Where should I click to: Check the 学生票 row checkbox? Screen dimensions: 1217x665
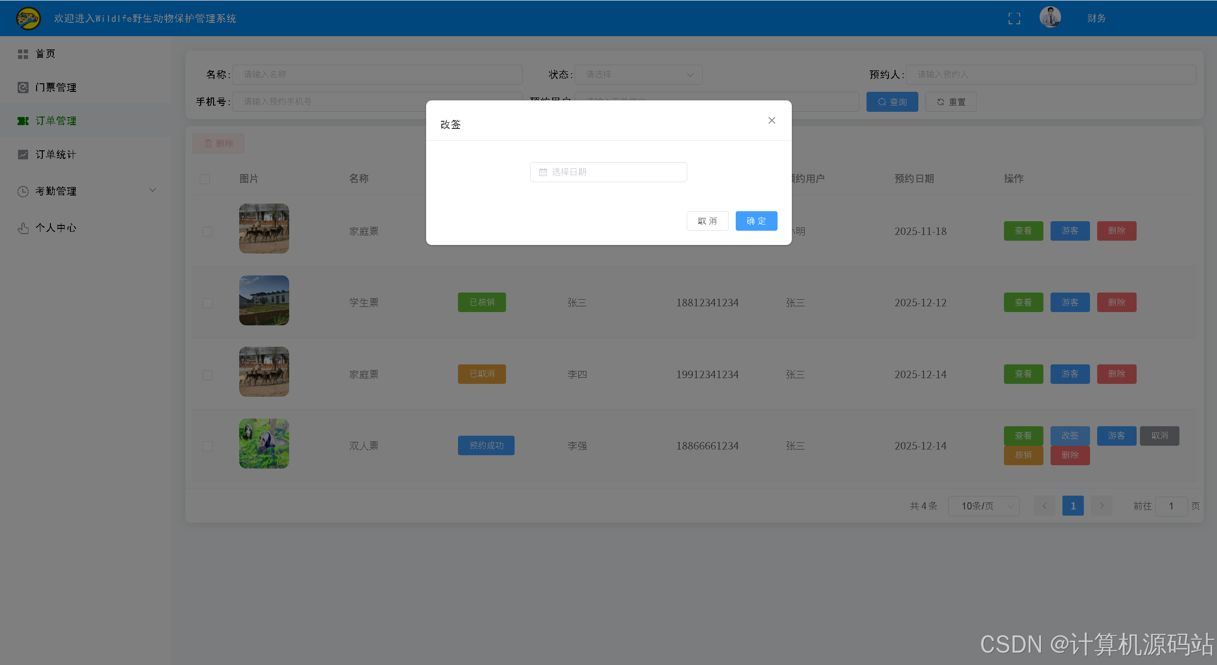click(207, 303)
